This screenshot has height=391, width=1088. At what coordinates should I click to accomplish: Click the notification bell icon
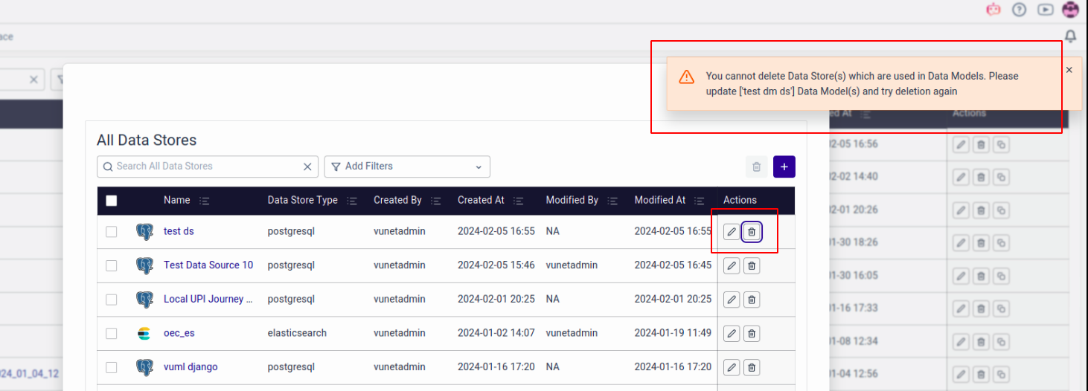[1070, 36]
